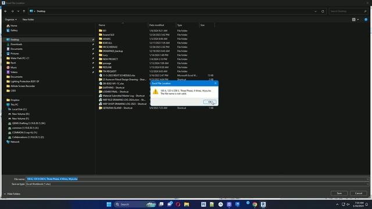Click the Search Desktop box

[348, 11]
